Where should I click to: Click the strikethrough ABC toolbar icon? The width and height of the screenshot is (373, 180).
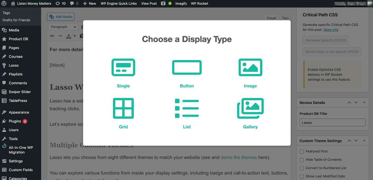click(52, 36)
